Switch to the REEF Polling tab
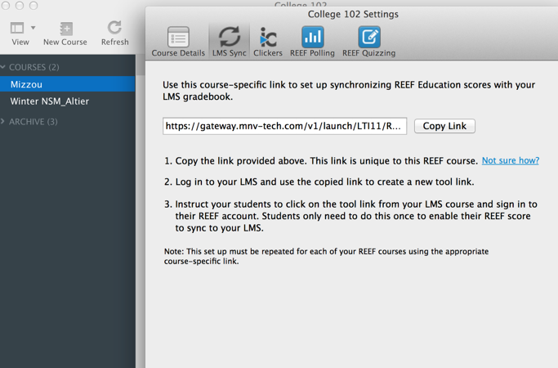 [312, 42]
